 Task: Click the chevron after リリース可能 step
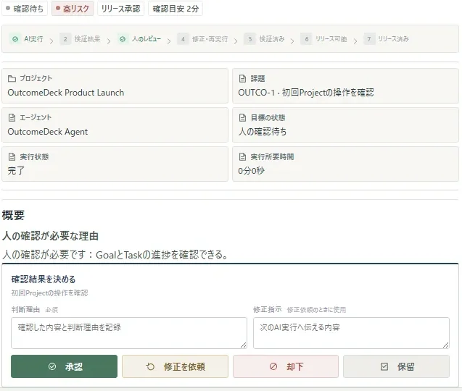(x=355, y=41)
